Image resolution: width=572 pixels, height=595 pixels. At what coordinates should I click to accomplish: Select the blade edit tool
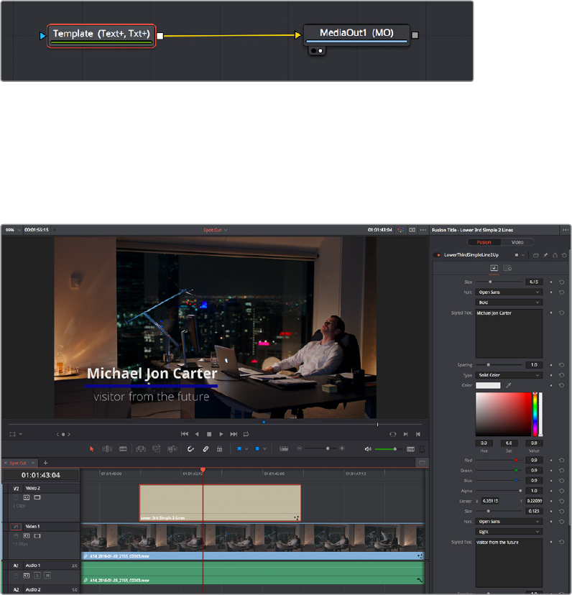(x=123, y=449)
